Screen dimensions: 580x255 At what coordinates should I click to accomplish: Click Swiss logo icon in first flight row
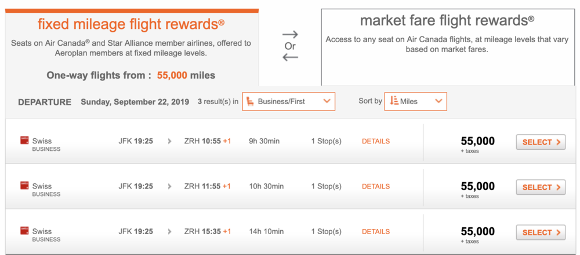point(24,140)
